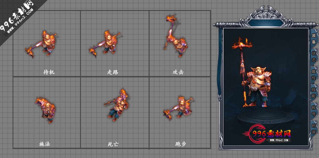The image size is (319, 158).
Task: Click the 死亡 label text
Action: click(113, 144)
